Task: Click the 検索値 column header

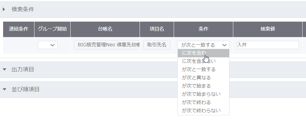Action: 267,29
